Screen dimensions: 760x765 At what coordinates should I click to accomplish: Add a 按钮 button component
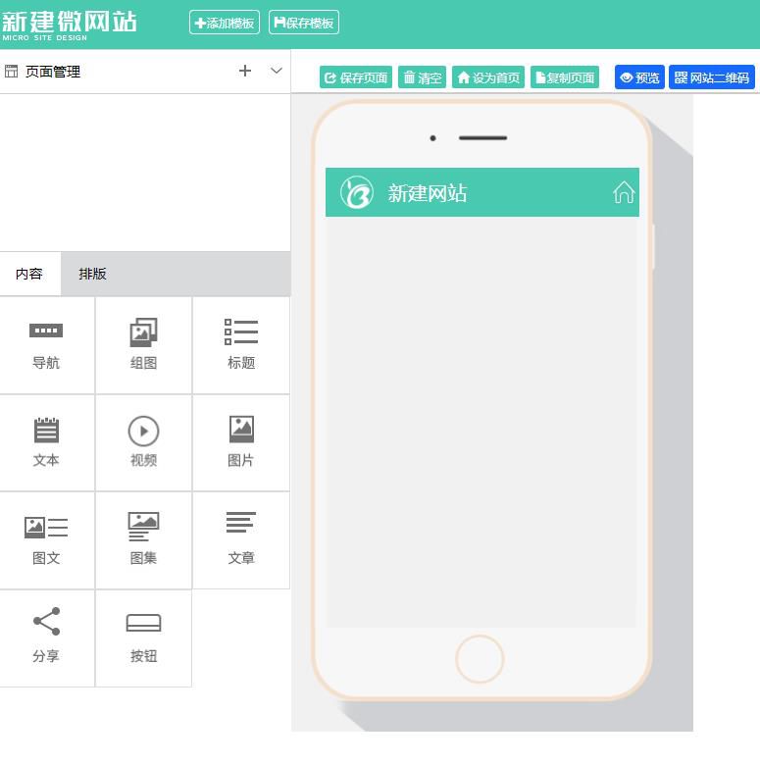pyautogui.click(x=143, y=637)
